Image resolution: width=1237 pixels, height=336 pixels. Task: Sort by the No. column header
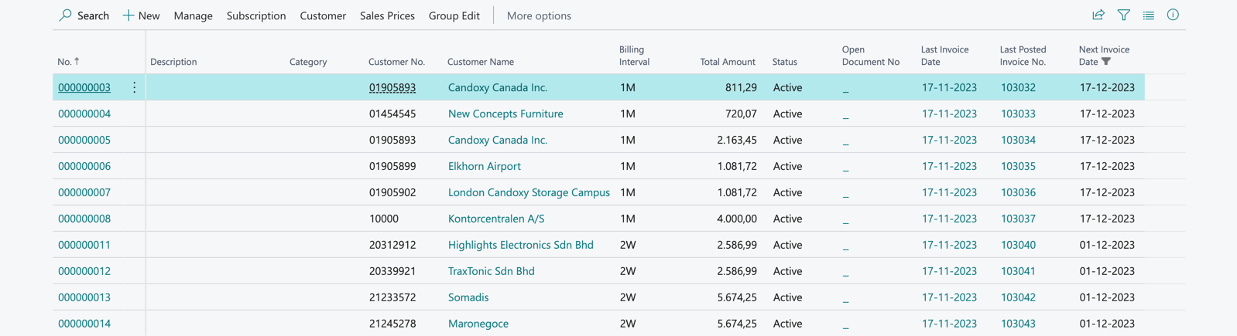tap(64, 62)
